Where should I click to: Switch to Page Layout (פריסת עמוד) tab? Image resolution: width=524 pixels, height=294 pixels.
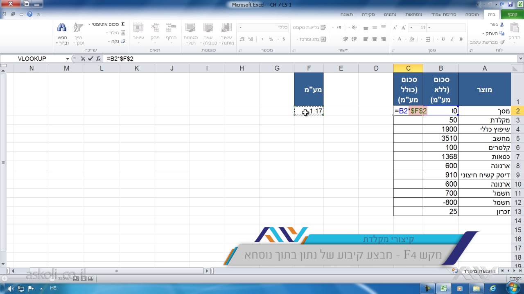pos(444,14)
